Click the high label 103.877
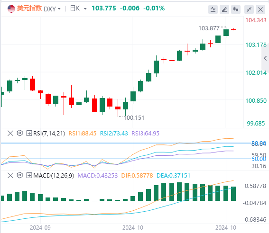 coord(209,28)
